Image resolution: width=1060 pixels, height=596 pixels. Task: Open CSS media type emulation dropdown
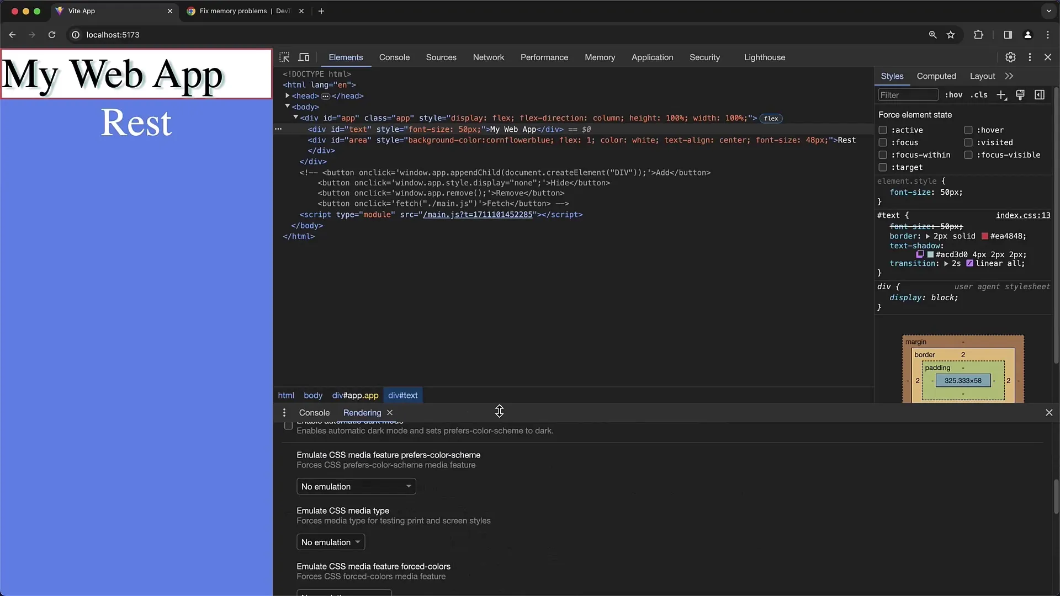[331, 542]
